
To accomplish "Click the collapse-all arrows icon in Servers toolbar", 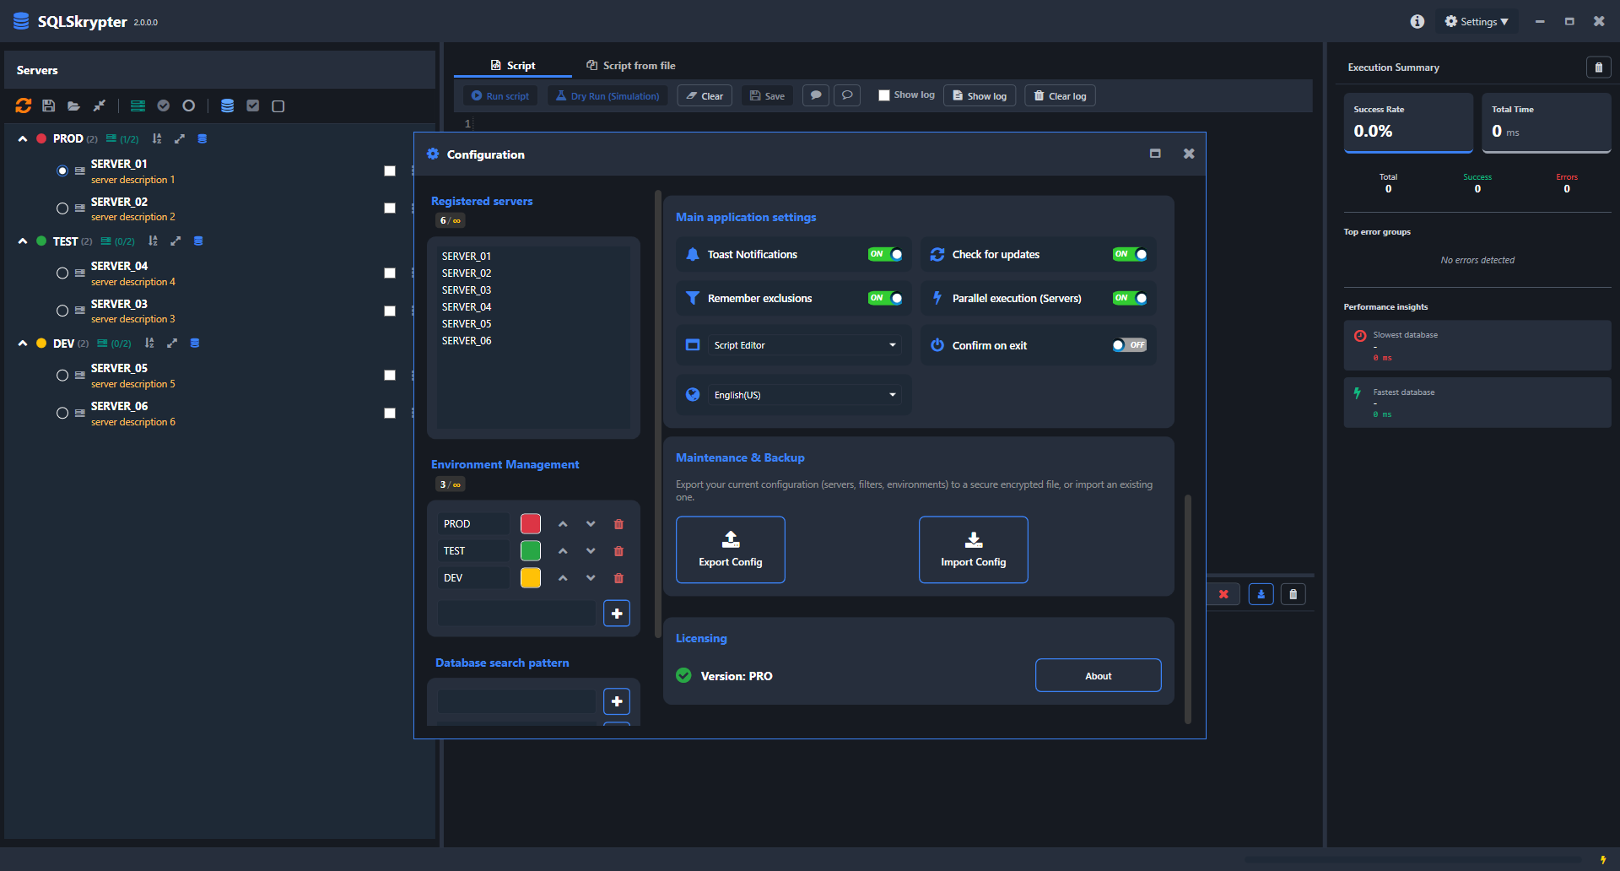I will pyautogui.click(x=100, y=105).
